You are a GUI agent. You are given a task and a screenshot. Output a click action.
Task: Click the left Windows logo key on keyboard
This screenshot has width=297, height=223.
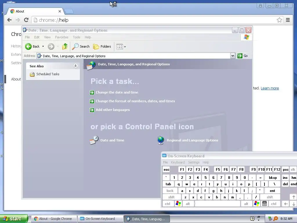(x=178, y=204)
